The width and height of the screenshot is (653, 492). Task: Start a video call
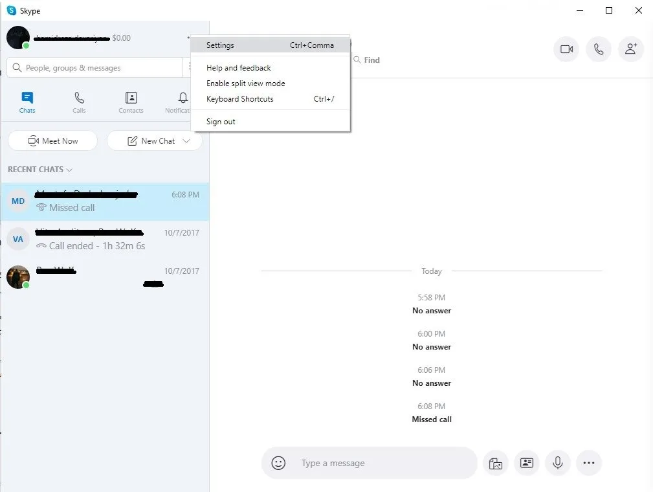tap(566, 49)
